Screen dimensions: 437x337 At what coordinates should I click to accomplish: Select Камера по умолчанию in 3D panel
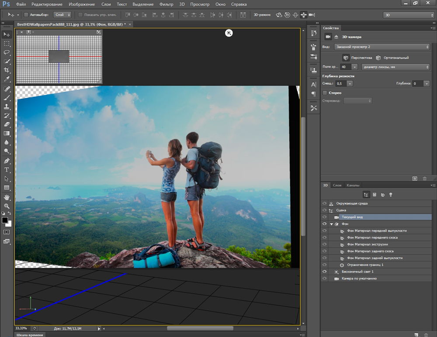point(359,279)
